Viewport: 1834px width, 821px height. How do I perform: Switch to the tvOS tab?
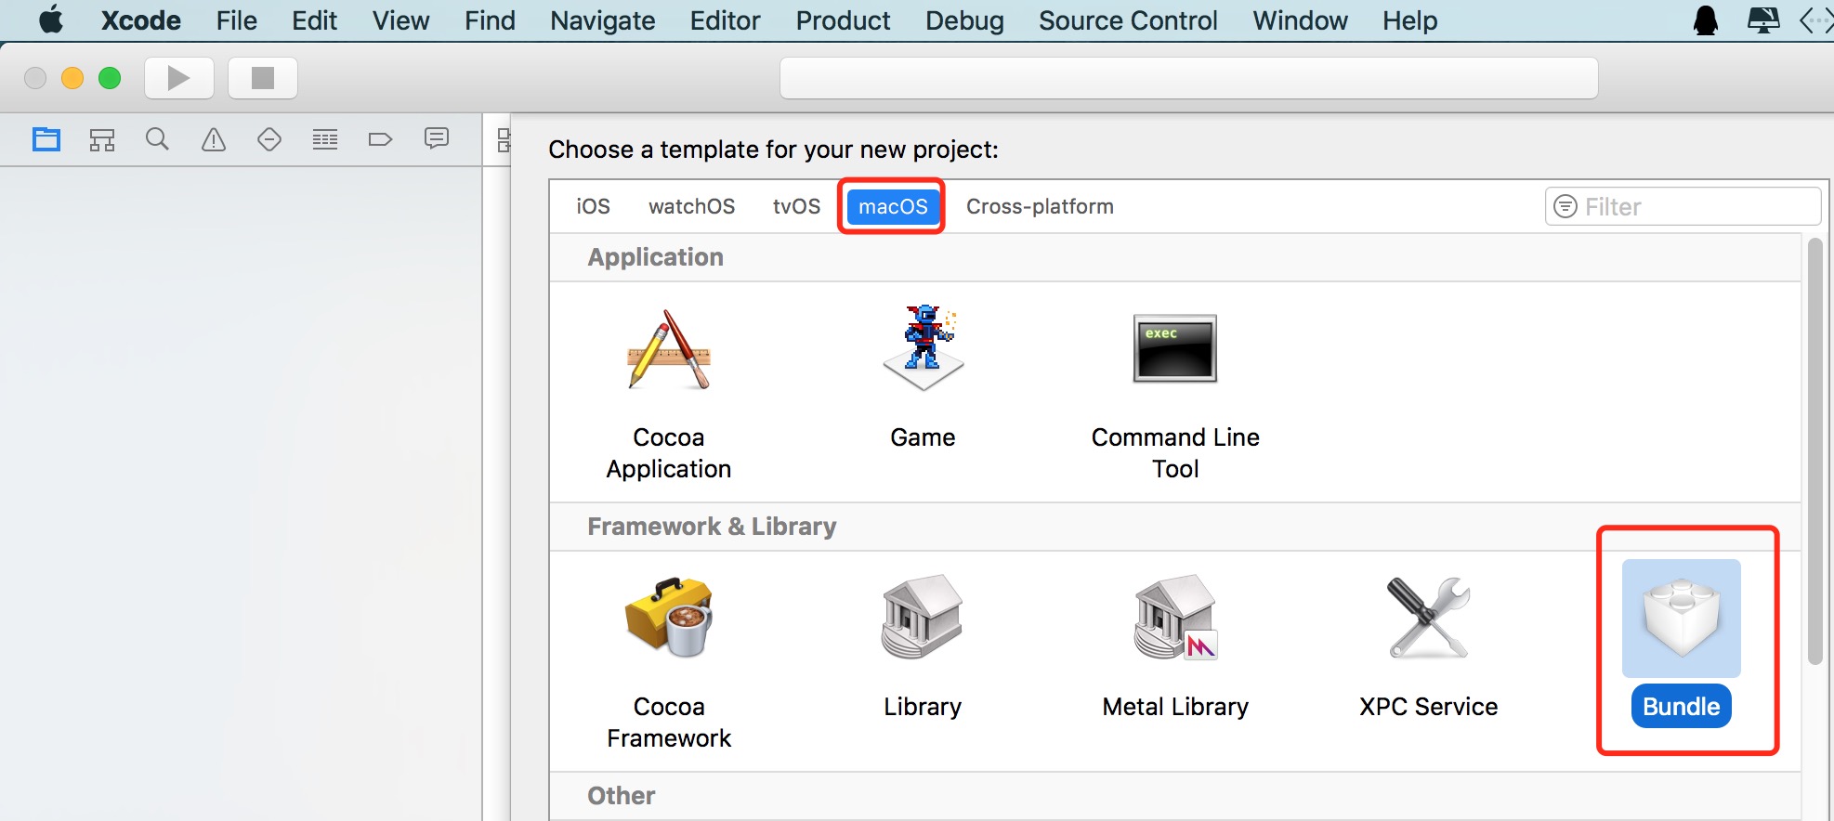click(x=796, y=206)
